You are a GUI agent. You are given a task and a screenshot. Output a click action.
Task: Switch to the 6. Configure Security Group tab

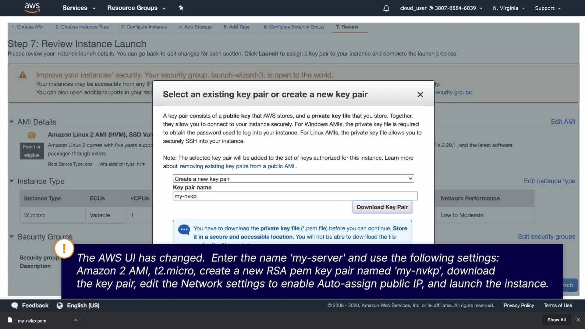pyautogui.click(x=294, y=27)
